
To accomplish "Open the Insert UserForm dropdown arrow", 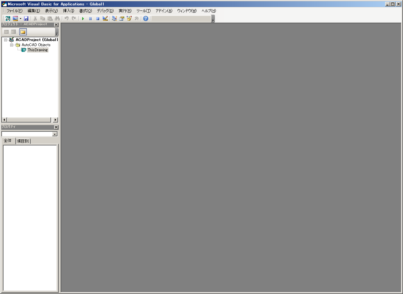I will click(x=20, y=18).
